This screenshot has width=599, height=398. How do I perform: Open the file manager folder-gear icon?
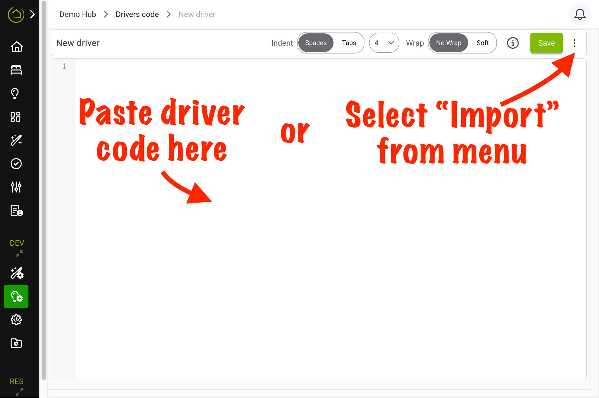[16, 343]
